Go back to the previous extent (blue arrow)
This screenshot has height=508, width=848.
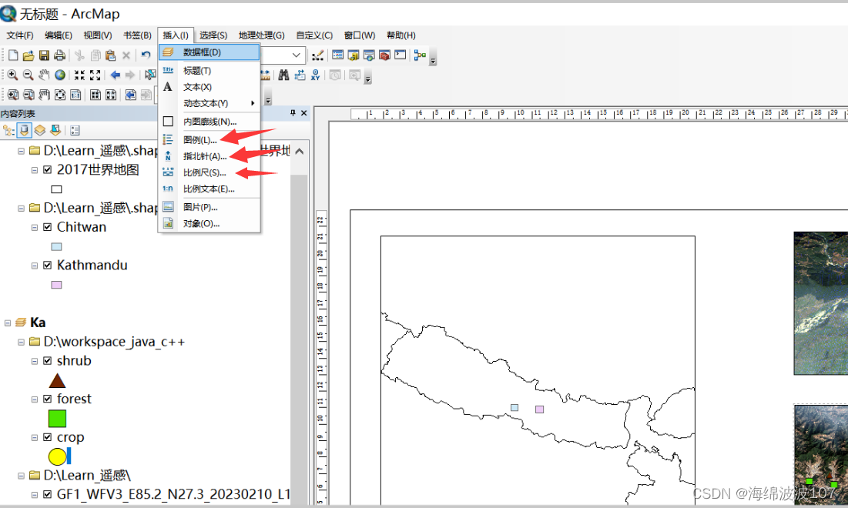115,75
